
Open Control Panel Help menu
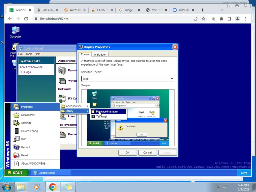[x=37, y=54]
